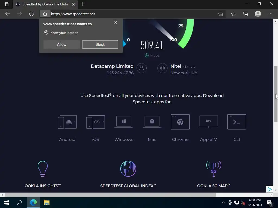Click the AdChoices icon at bottom right
Screen dimensions: 278x208
coord(270,189)
